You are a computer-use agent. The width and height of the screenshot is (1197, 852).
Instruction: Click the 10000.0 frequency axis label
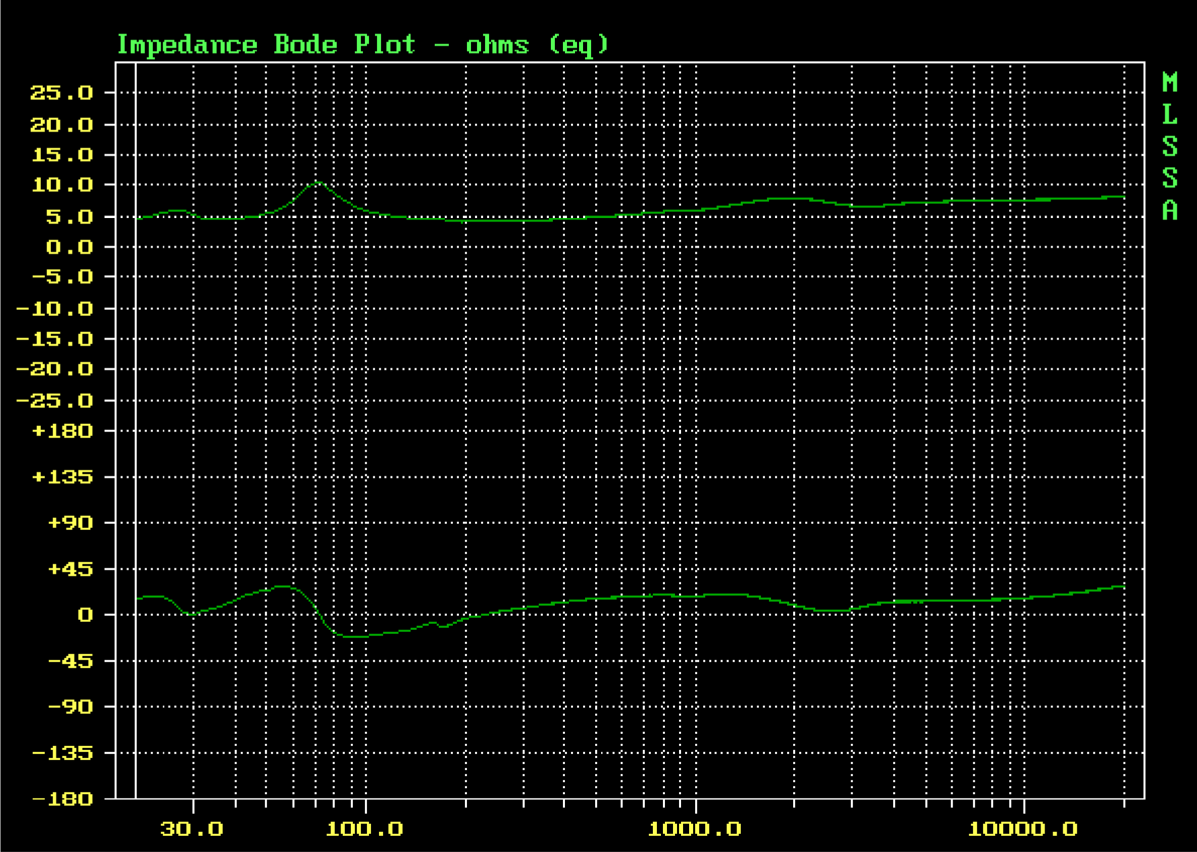1023,829
